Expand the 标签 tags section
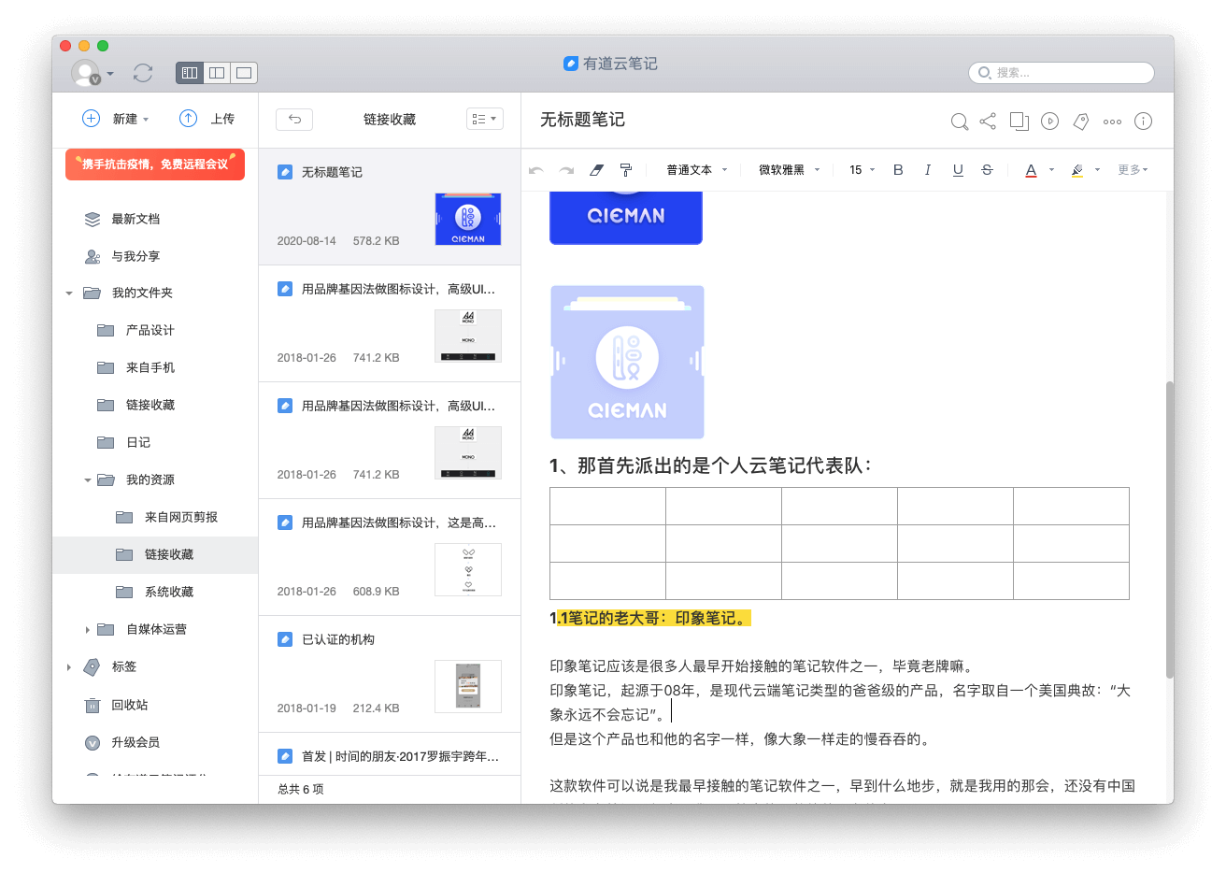The width and height of the screenshot is (1226, 873). [69, 667]
